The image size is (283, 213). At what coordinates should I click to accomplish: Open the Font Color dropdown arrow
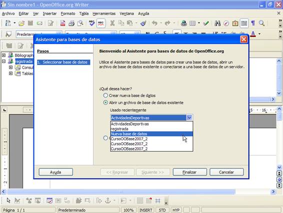259,34
